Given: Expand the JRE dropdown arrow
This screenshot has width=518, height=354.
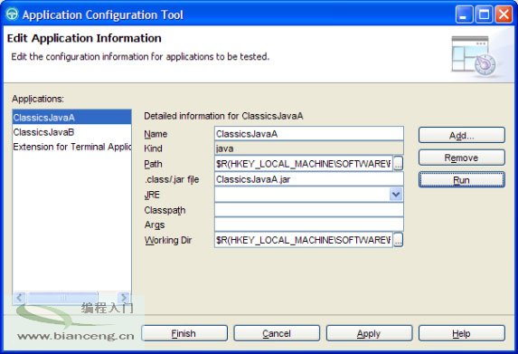Looking at the screenshot, I should pos(396,195).
